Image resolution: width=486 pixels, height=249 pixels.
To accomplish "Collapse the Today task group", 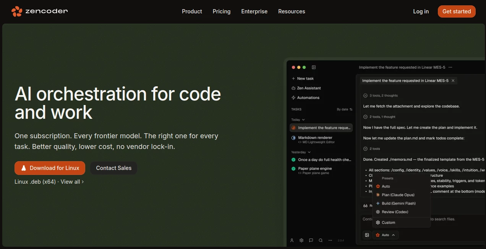I will [x=298, y=120].
